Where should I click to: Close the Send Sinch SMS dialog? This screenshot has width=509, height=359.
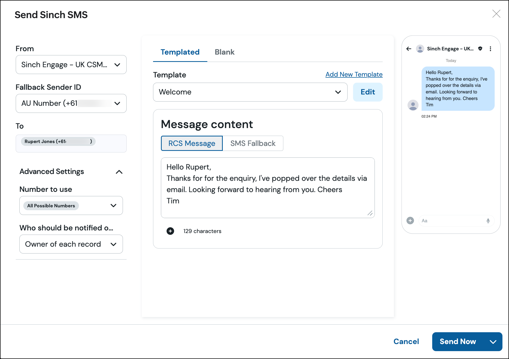point(496,14)
